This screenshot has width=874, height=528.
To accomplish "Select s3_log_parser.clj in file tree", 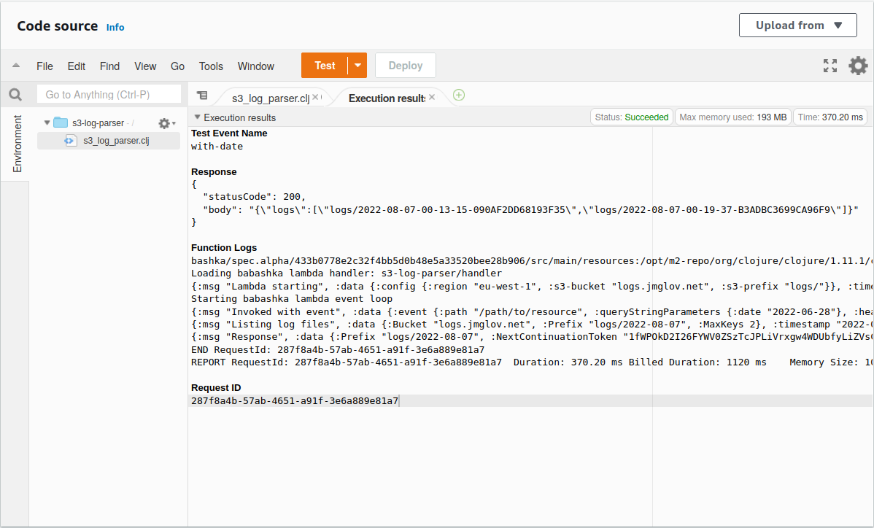I will click(109, 140).
